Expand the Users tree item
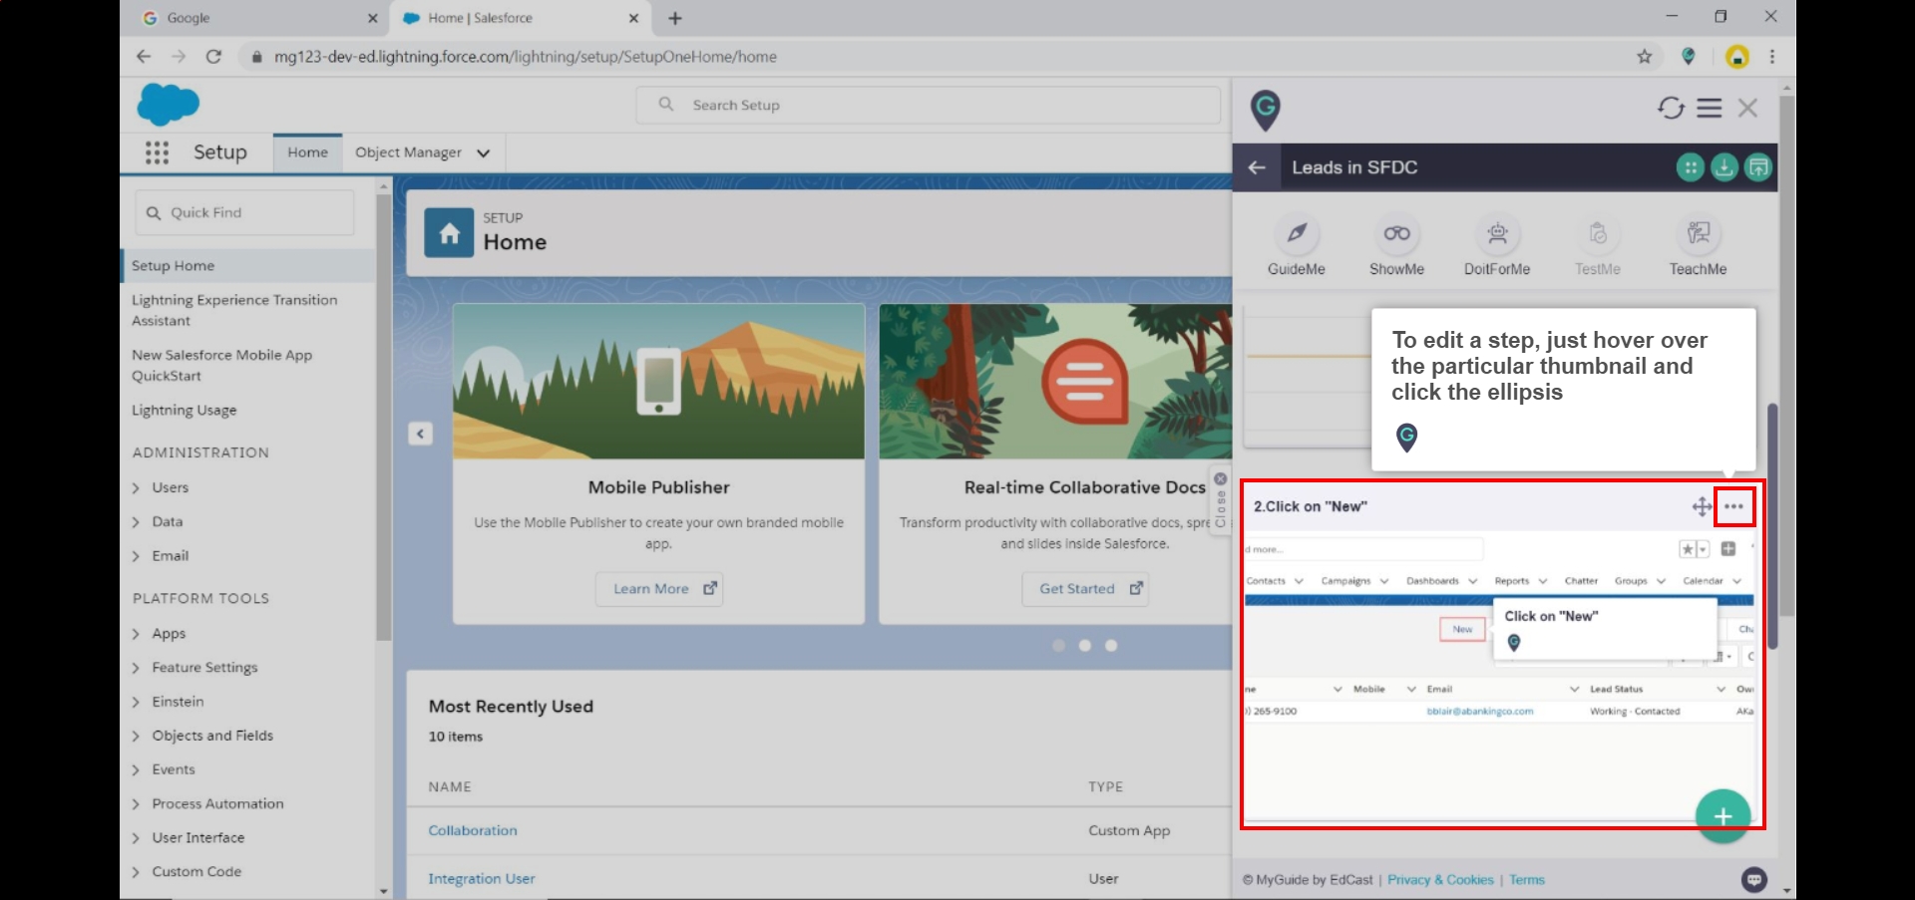This screenshot has width=1915, height=900. [x=136, y=488]
